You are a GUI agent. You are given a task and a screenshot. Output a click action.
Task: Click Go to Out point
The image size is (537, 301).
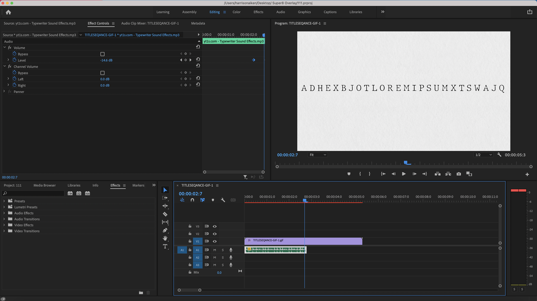point(425,174)
